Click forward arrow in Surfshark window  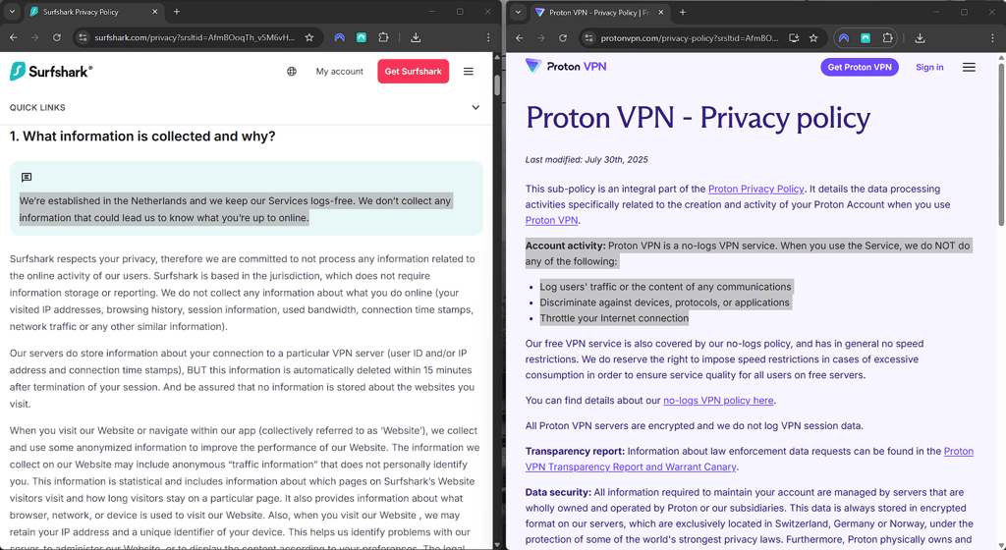click(x=34, y=38)
